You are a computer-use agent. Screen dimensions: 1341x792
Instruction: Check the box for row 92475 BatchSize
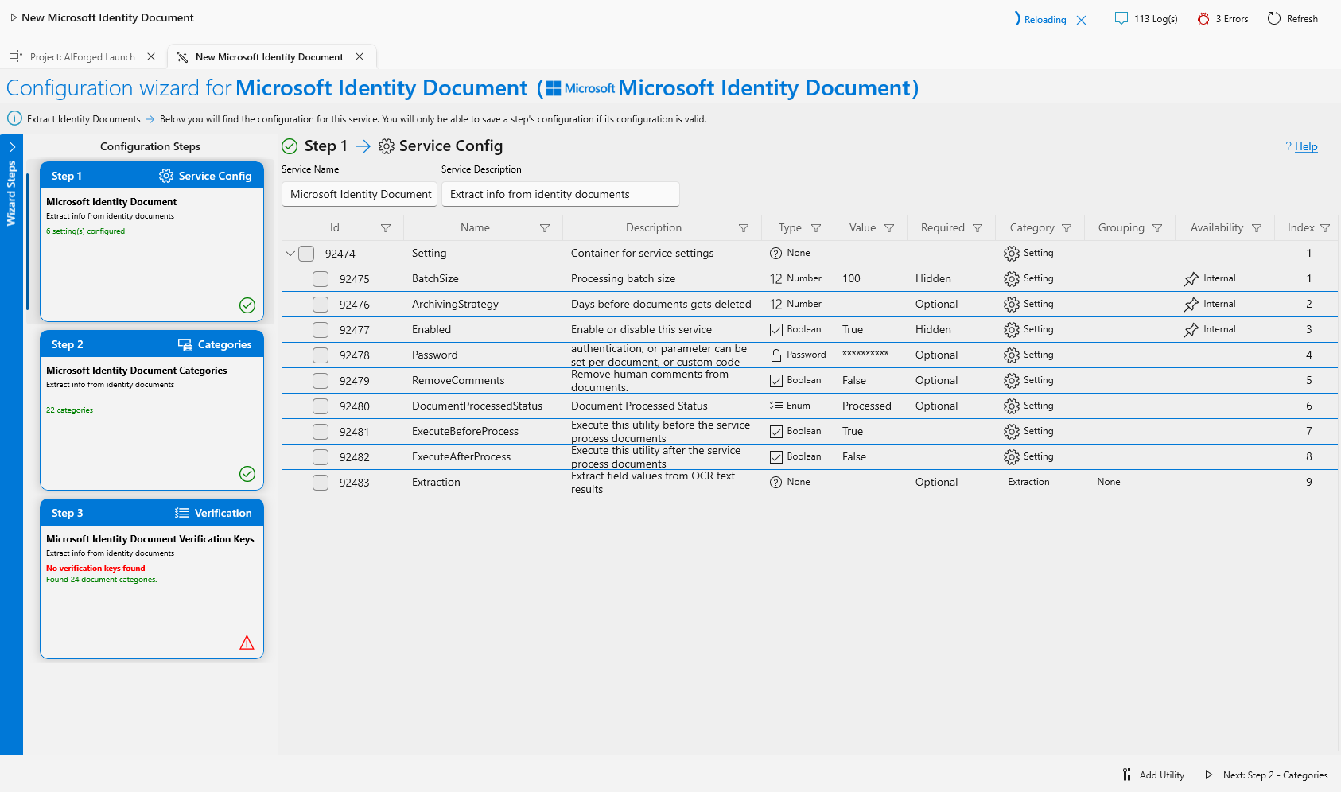(x=321, y=279)
